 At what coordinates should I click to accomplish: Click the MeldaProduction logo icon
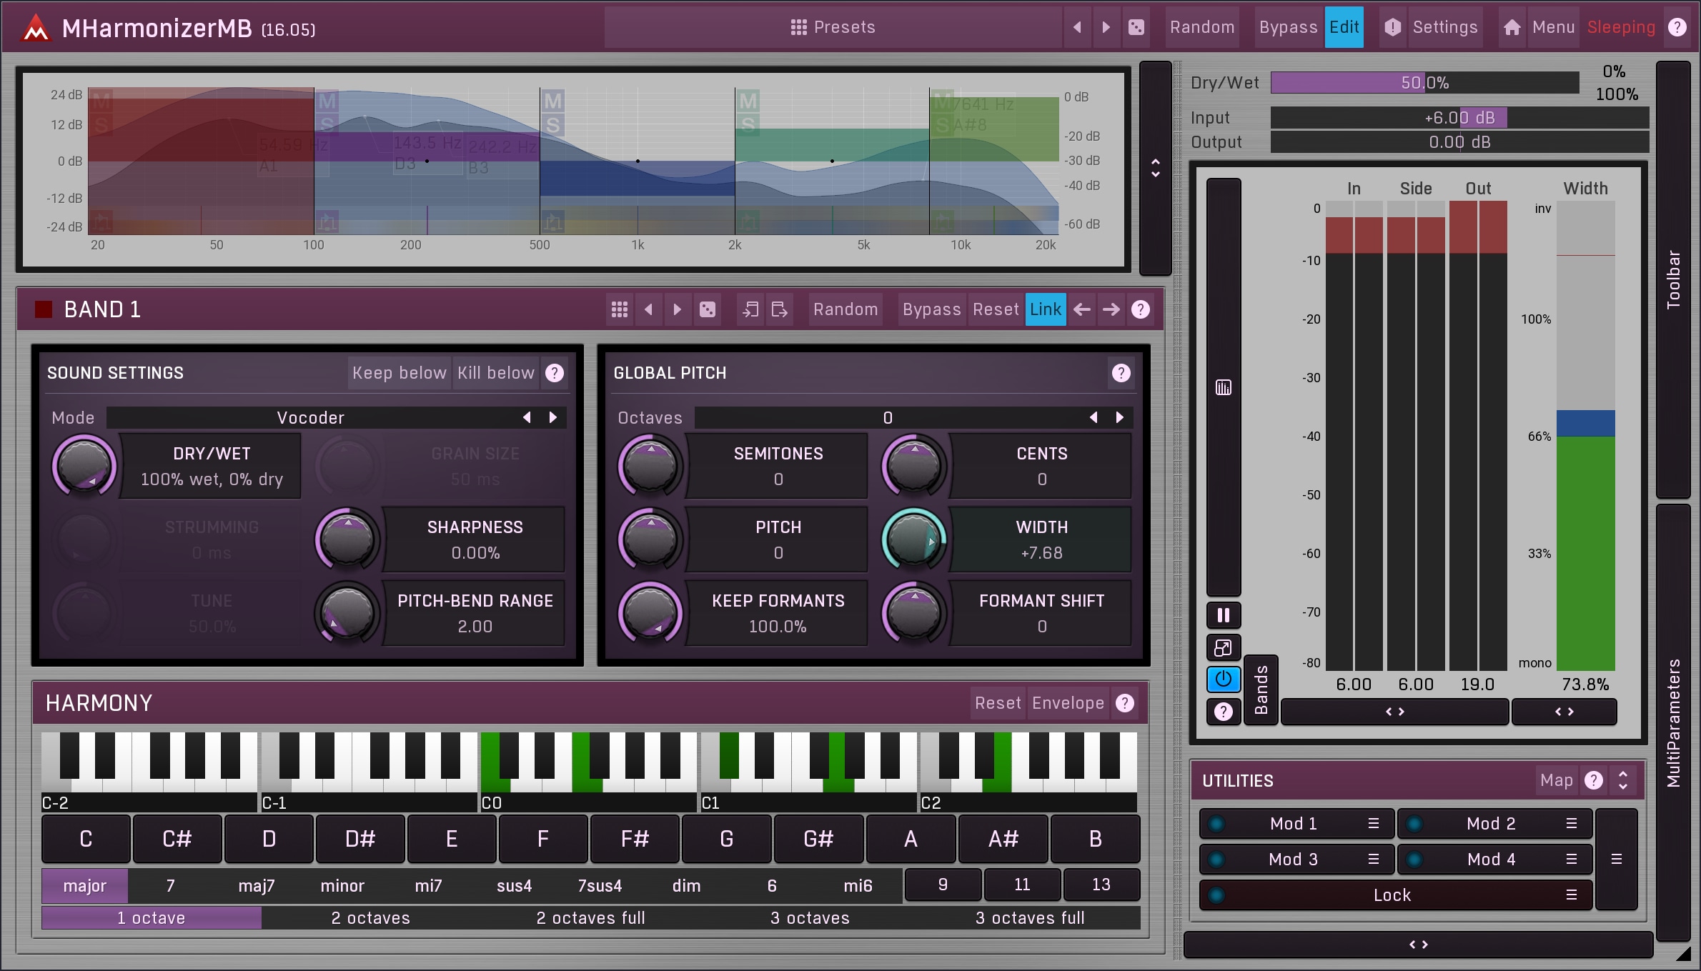pyautogui.click(x=35, y=28)
